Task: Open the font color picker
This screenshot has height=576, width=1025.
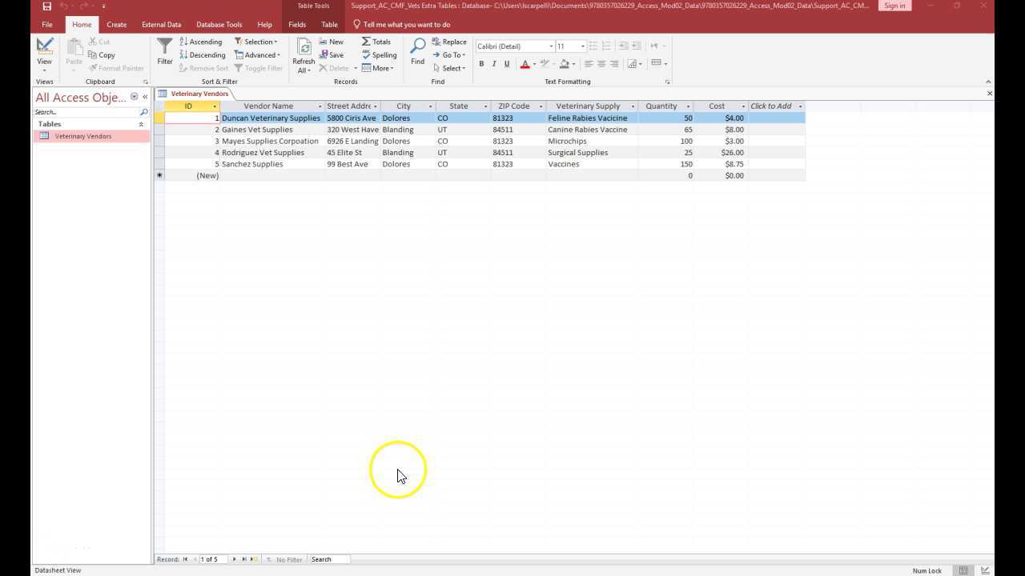Action: pyautogui.click(x=525, y=64)
